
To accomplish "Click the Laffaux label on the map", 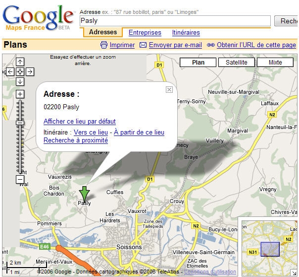I will pyautogui.click(x=270, y=103).
